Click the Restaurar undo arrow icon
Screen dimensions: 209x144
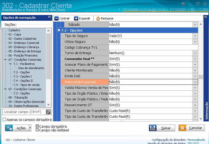(98, 18)
